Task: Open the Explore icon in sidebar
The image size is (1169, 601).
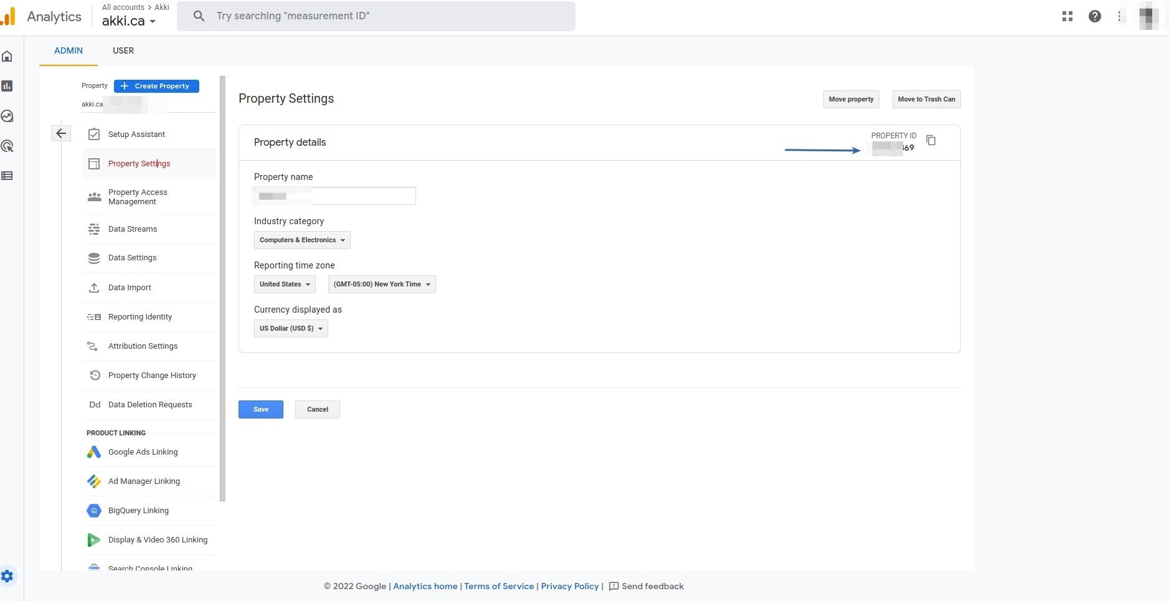Action: [7, 116]
